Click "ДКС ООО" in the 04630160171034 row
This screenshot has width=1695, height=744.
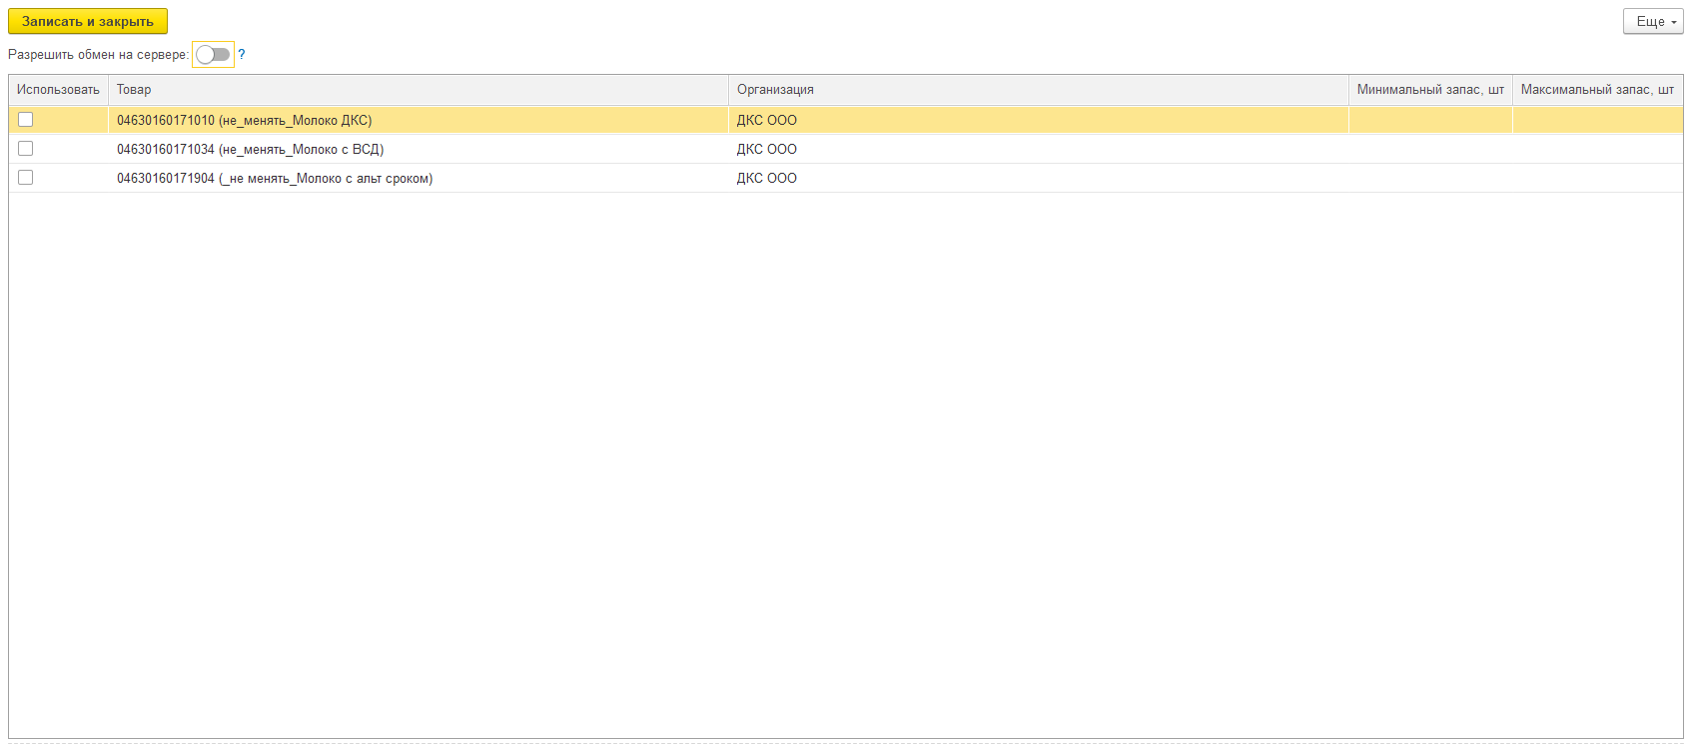767,150
